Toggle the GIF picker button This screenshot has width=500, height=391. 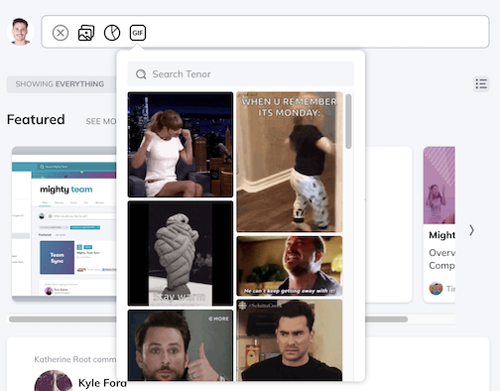pos(138,33)
